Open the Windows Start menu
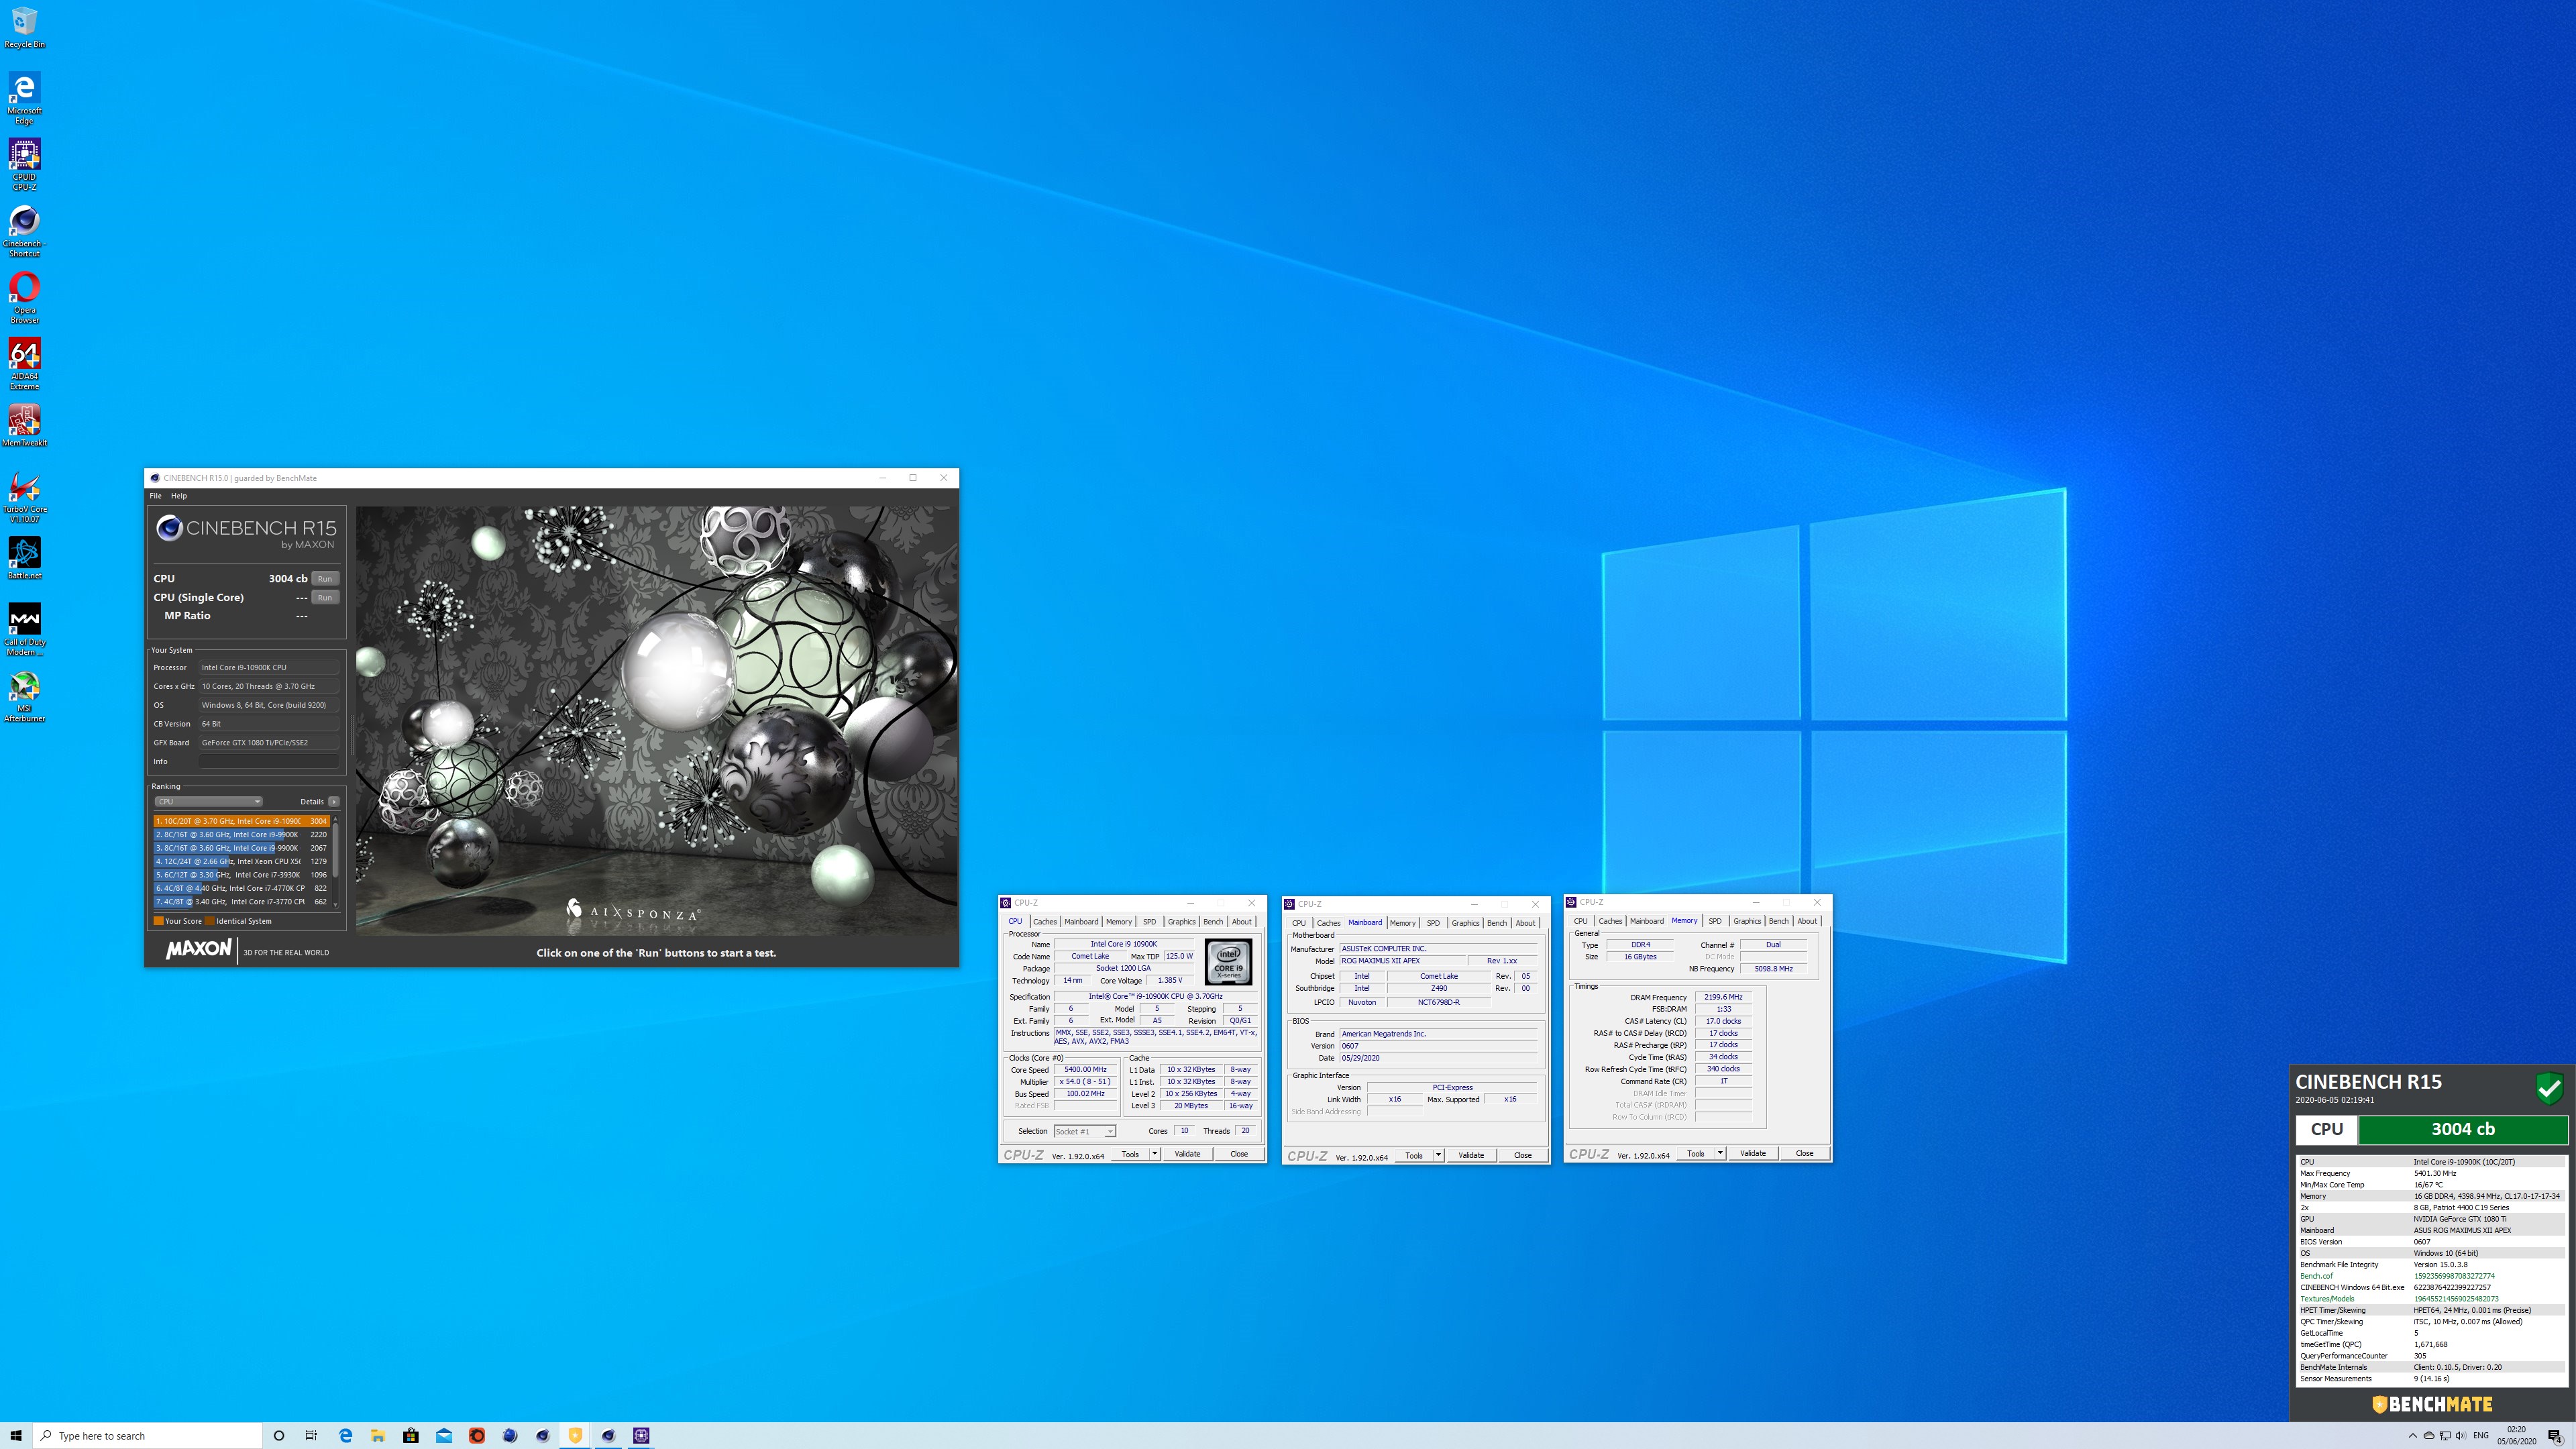 pos(16,1436)
